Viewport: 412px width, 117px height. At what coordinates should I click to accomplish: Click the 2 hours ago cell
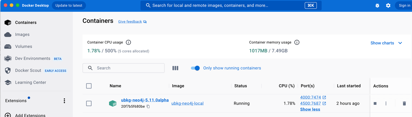[x=348, y=103]
